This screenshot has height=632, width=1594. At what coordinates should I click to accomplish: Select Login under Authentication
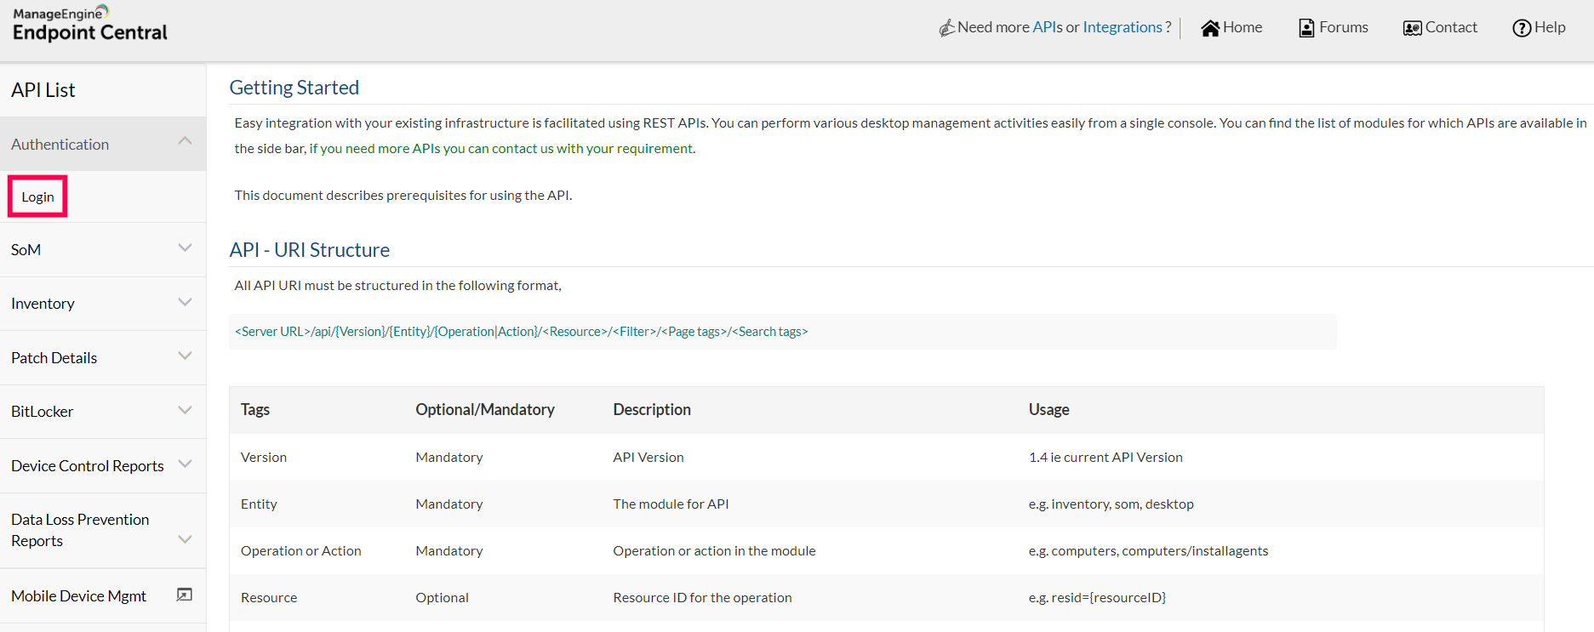pyautogui.click(x=37, y=196)
